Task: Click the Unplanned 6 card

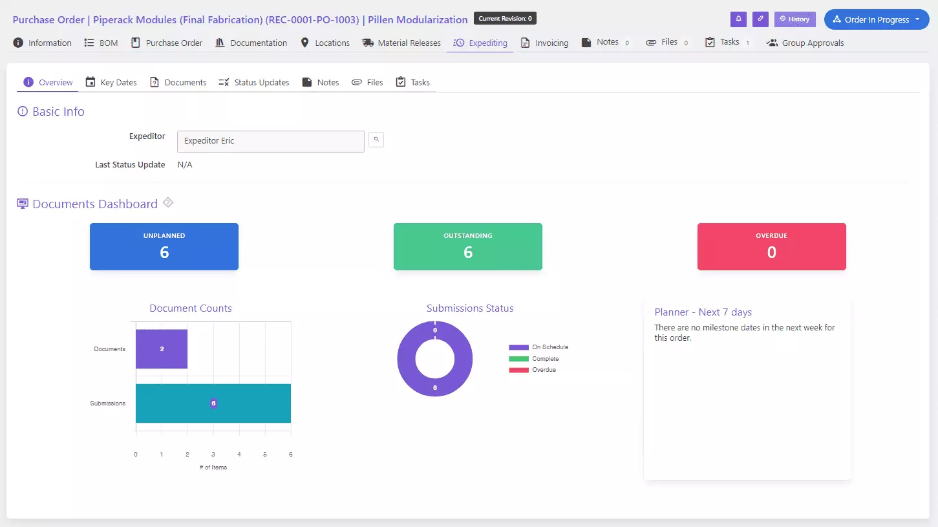Action: [x=164, y=246]
